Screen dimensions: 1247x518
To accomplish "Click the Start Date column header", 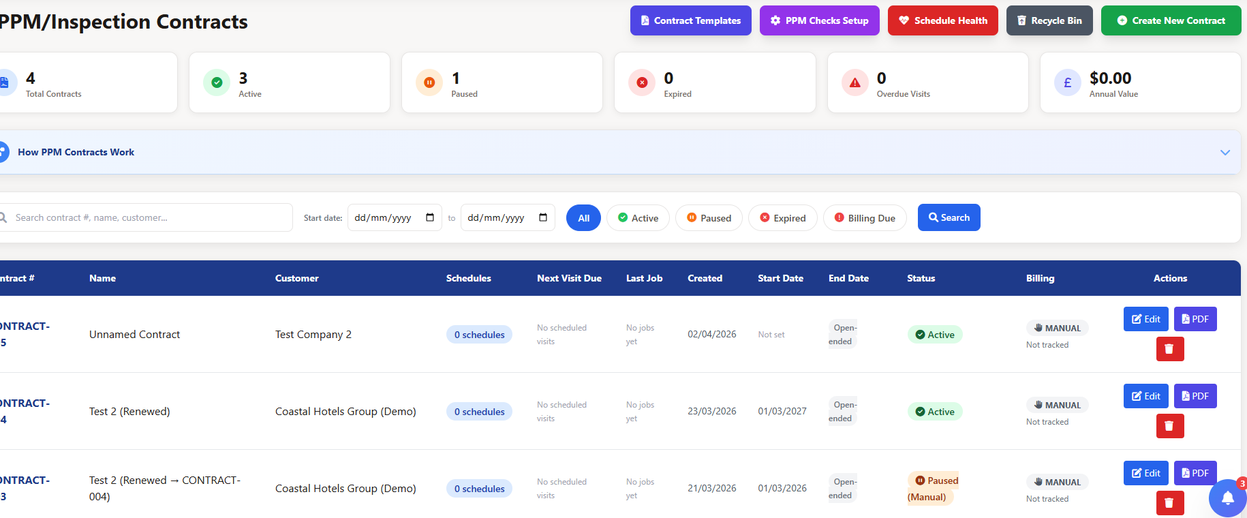I will point(780,278).
